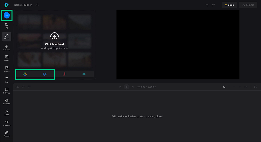The height and width of the screenshot is (142, 261).
Task: Open the Generate panel
Action: coord(7,47)
